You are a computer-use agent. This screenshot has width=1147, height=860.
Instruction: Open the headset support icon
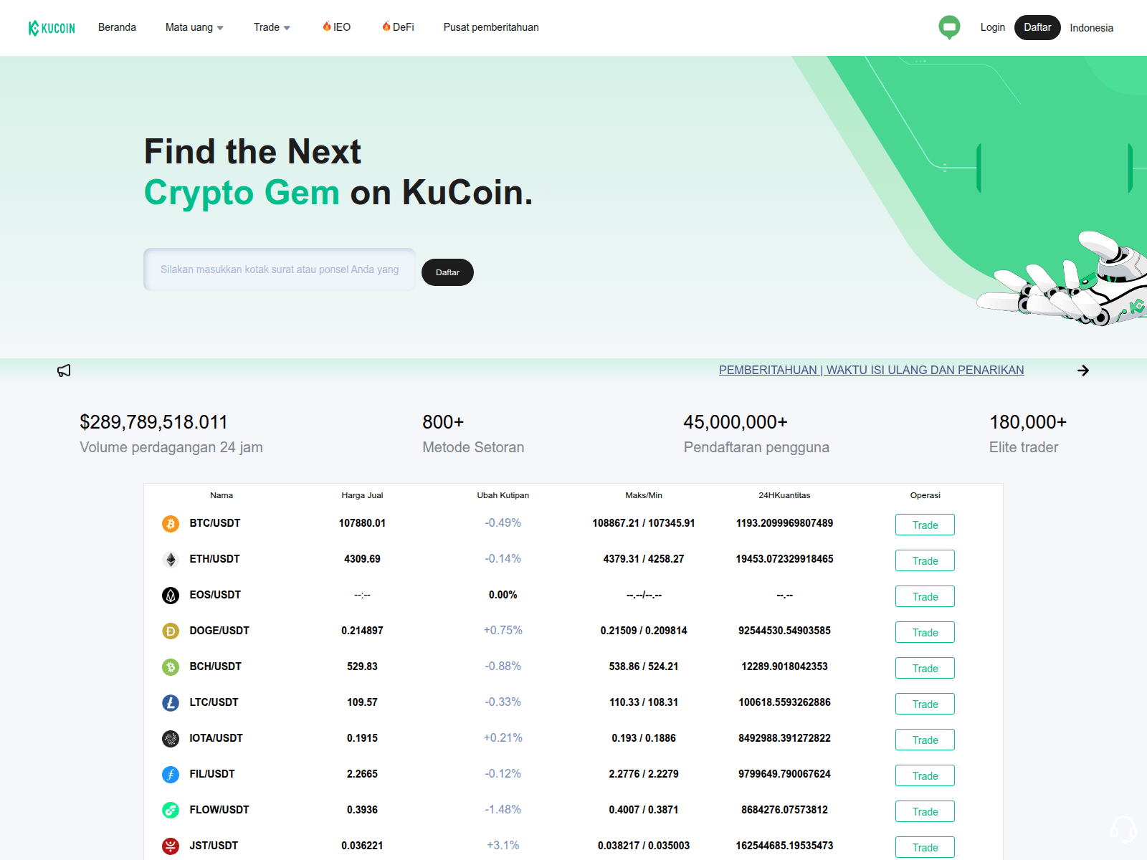[x=1123, y=829]
